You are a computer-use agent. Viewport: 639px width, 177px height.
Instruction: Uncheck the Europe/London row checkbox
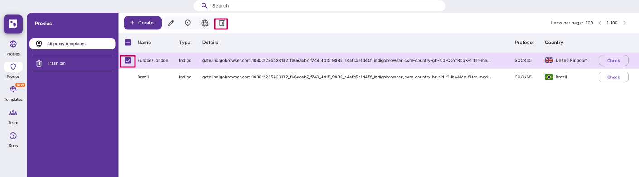point(128,61)
